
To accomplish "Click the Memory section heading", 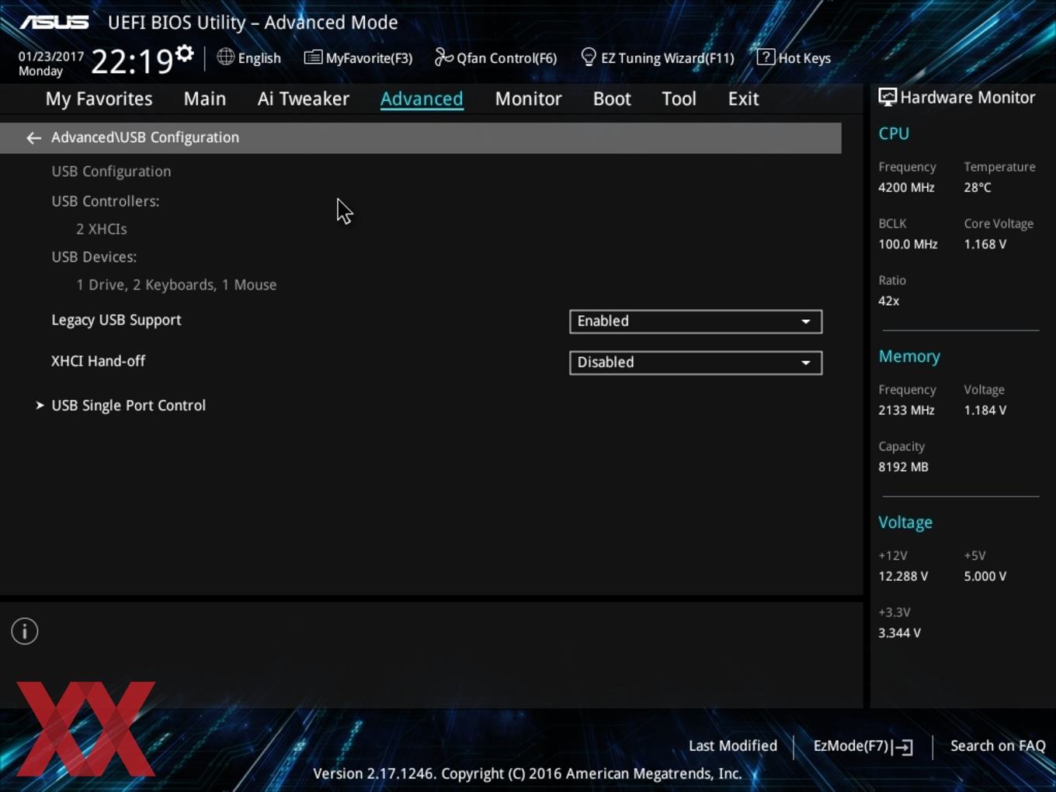I will 909,356.
